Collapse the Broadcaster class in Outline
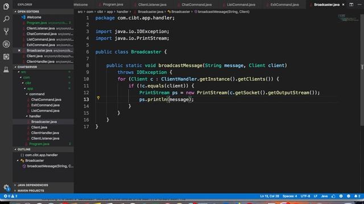Viewport: 364px width, 204px height. 18,160
